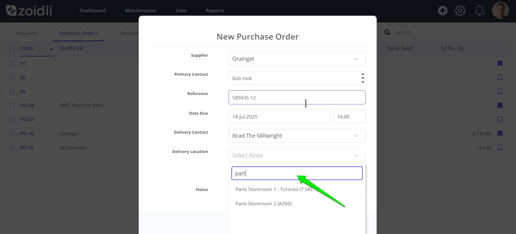This screenshot has width=516, height=234.
Task: Click the total 124.30
Action: click(484, 147)
